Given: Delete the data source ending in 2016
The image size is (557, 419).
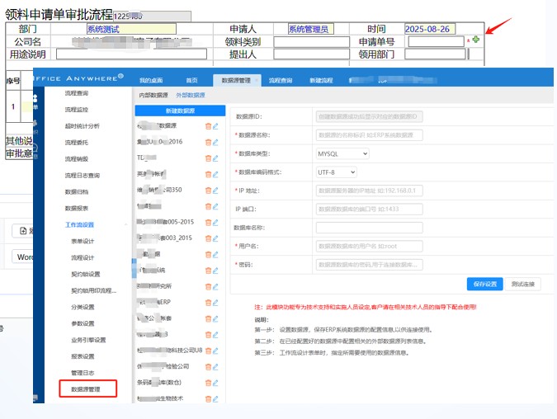Looking at the screenshot, I should click(208, 142).
